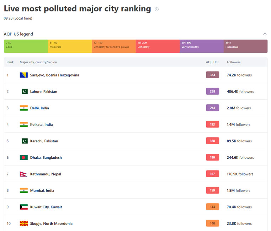Open the Mumbai, India city link
The image size is (271, 231).
click(x=42, y=191)
